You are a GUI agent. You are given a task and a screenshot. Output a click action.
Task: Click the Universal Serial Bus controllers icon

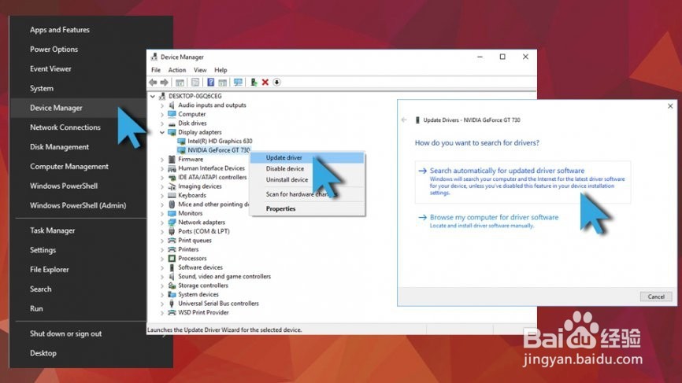tap(172, 304)
